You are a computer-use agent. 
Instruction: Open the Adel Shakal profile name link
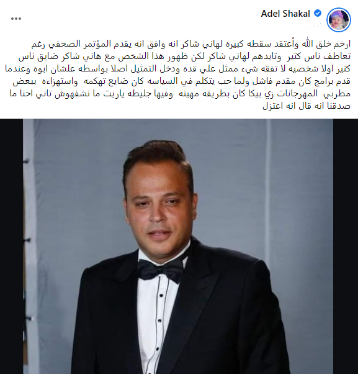click(x=285, y=14)
